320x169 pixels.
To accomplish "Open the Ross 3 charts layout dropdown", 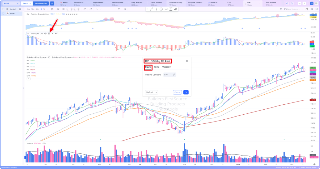I will coord(293,9).
